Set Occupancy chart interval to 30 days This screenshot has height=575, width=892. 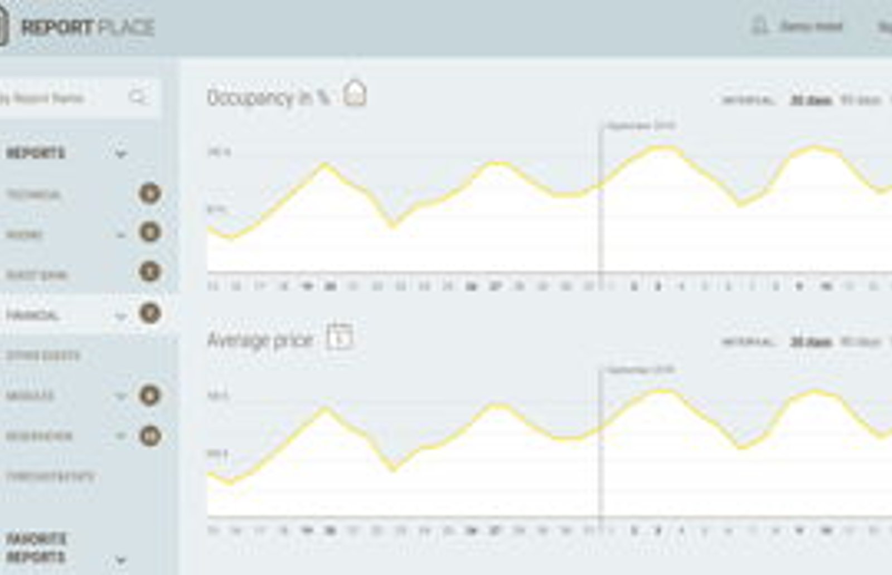811,100
